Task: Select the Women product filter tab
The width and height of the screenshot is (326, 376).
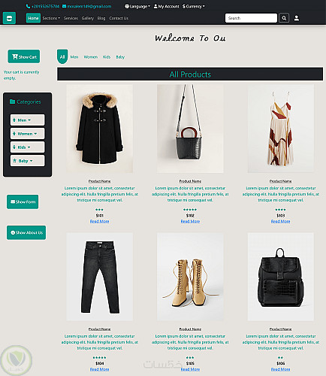Action: [x=91, y=57]
